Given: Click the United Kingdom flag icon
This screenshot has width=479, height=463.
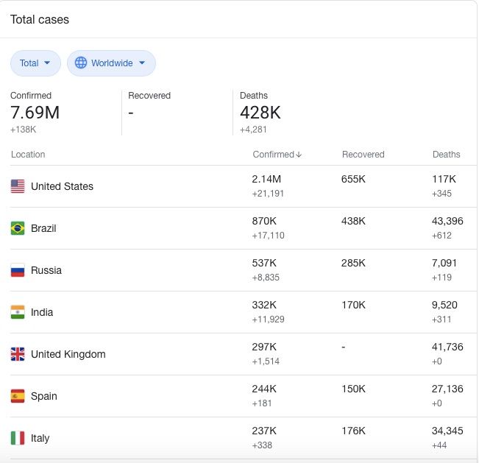Looking at the screenshot, I should tap(18, 354).
